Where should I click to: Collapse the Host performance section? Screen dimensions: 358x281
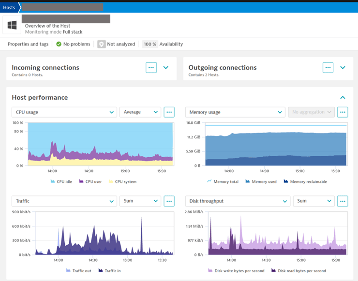343,98
